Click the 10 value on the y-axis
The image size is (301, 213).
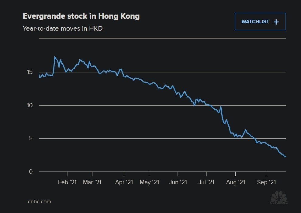(x=30, y=105)
